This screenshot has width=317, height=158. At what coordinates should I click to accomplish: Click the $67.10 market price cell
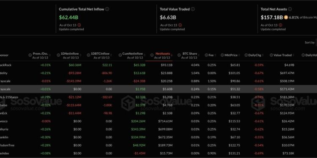tap(235, 137)
